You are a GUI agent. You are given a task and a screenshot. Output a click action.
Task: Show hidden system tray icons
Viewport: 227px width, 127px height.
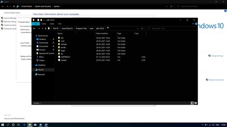tap(203, 125)
